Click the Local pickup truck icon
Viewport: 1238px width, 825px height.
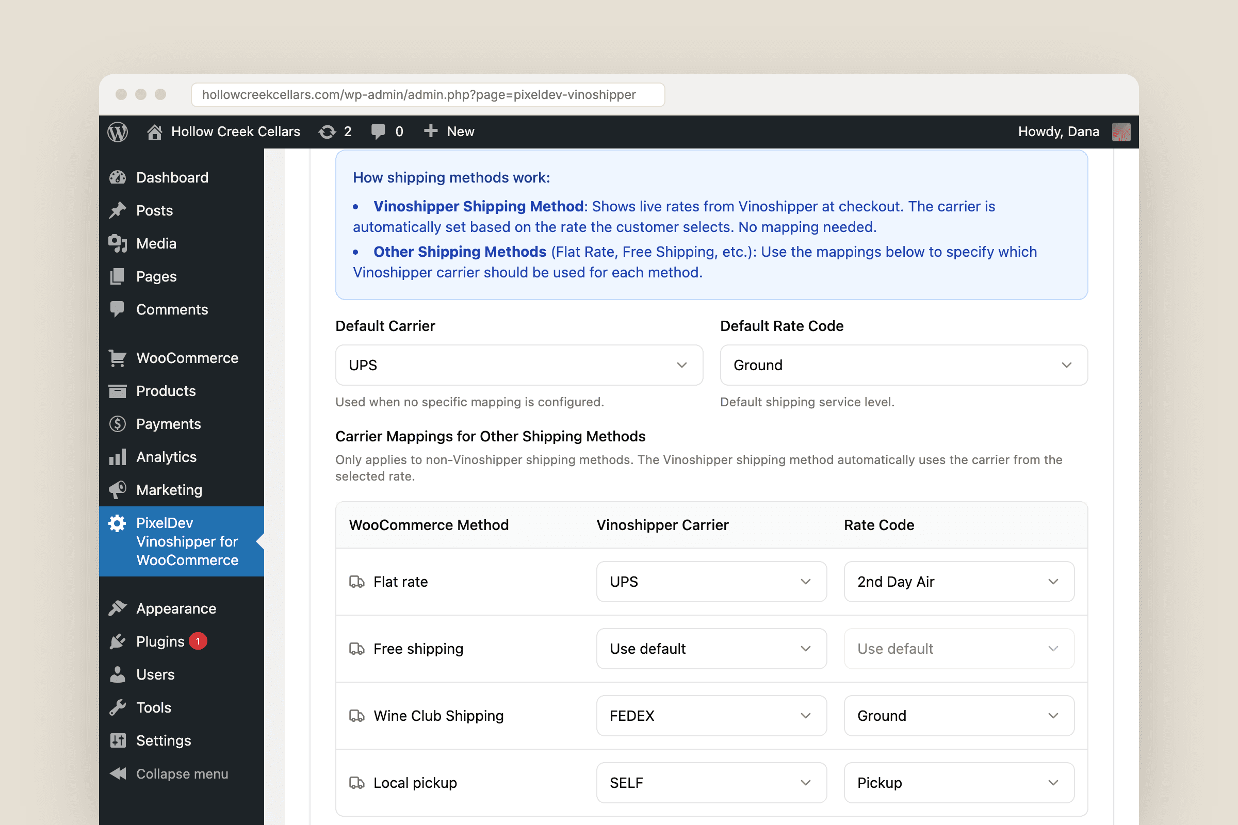[x=357, y=783]
